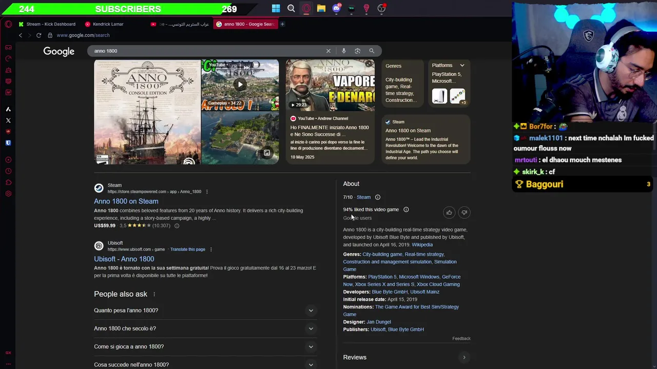Viewport: 657px width, 369px height.
Task: Open Wikipedia link in About
Action: pyautogui.click(x=422, y=245)
